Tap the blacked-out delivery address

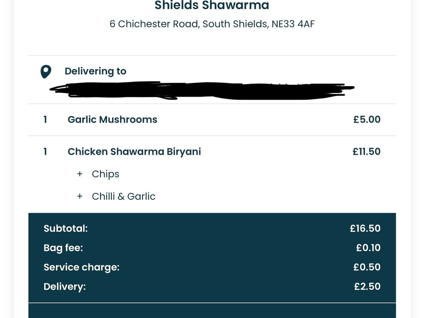pos(201,91)
